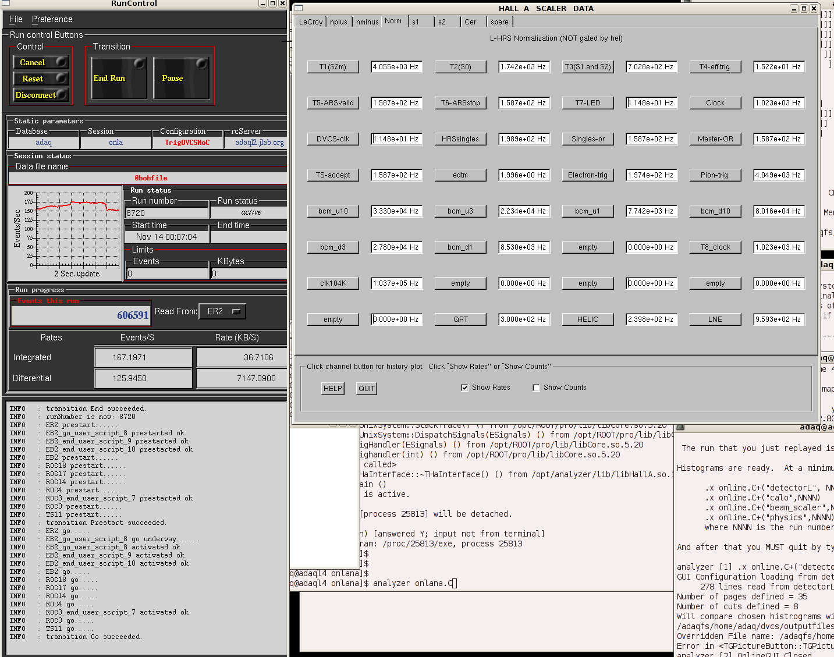The width and height of the screenshot is (834, 657).
Task: Click the LNE channel button
Action: pyautogui.click(x=715, y=319)
